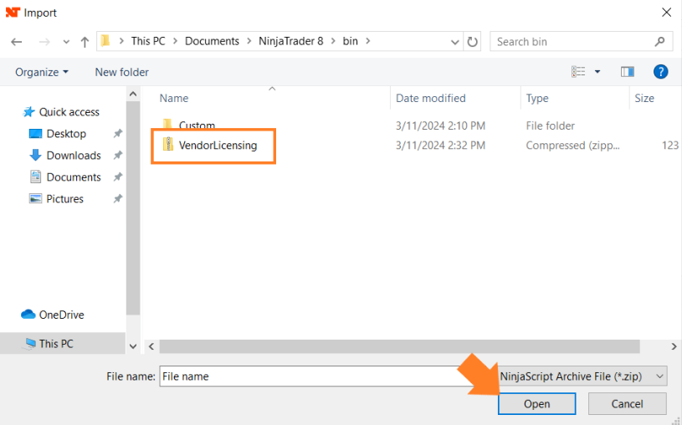
Task: Open Pictures in navigation pane
Action: pos(56,199)
